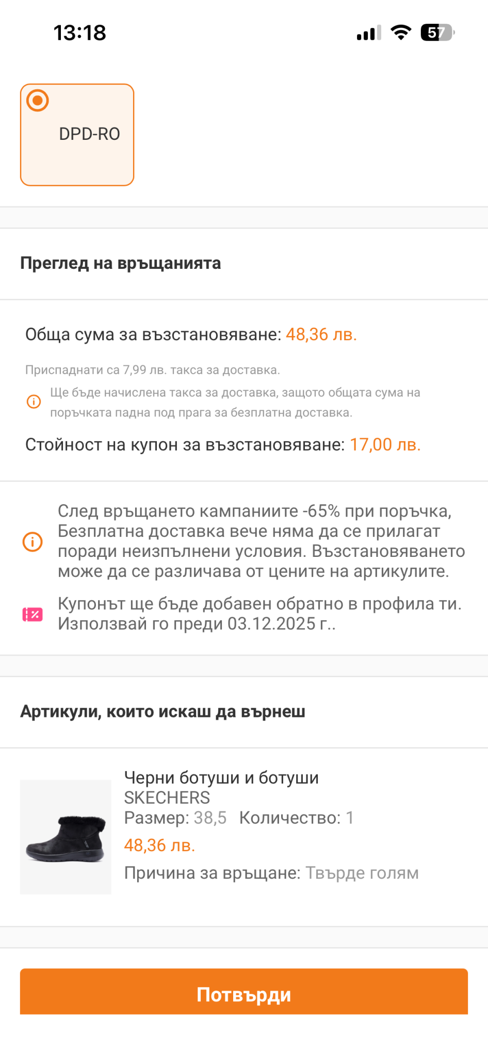488x1057 pixels.
Task: Tap the battery level indicator
Action: click(437, 33)
